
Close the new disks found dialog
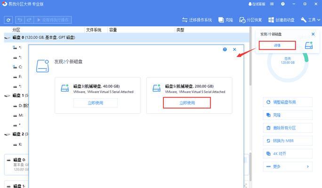(234, 49)
